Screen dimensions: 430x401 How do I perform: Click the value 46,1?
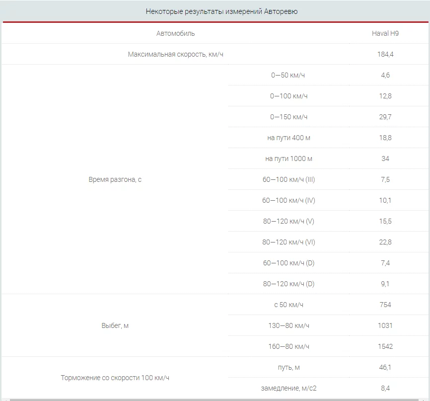[x=385, y=367]
